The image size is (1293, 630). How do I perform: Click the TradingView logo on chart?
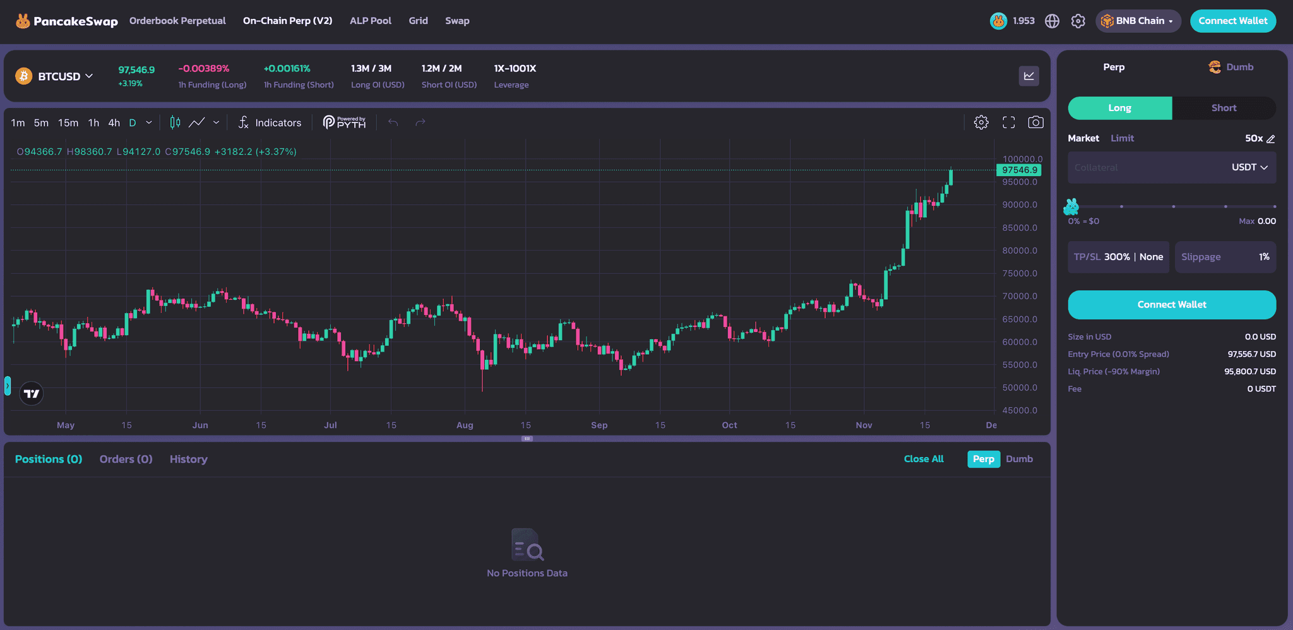pyautogui.click(x=32, y=393)
